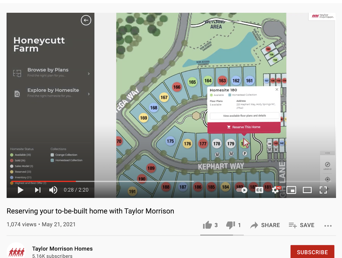This screenshot has width=342, height=258.
Task: Select homesite 163 marker
Action: coord(222,80)
